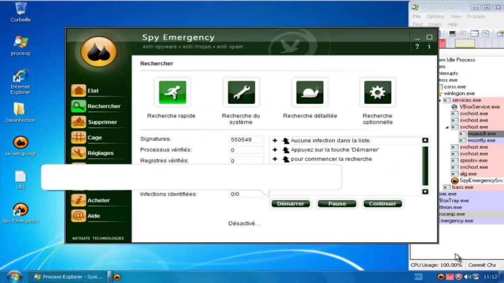This screenshot has height=283, width=504.
Task: Click the results list scrollbar track
Action: coord(425,166)
